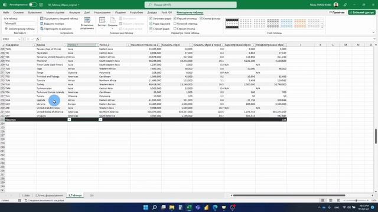
Task: Switch to Normal view icon in status bar
Action: click(x=322, y=200)
